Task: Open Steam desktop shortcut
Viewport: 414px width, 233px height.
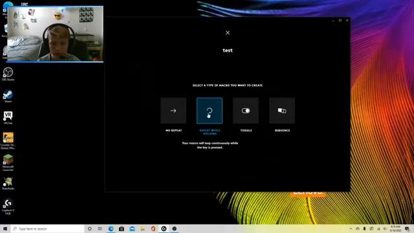Action: pos(8,96)
